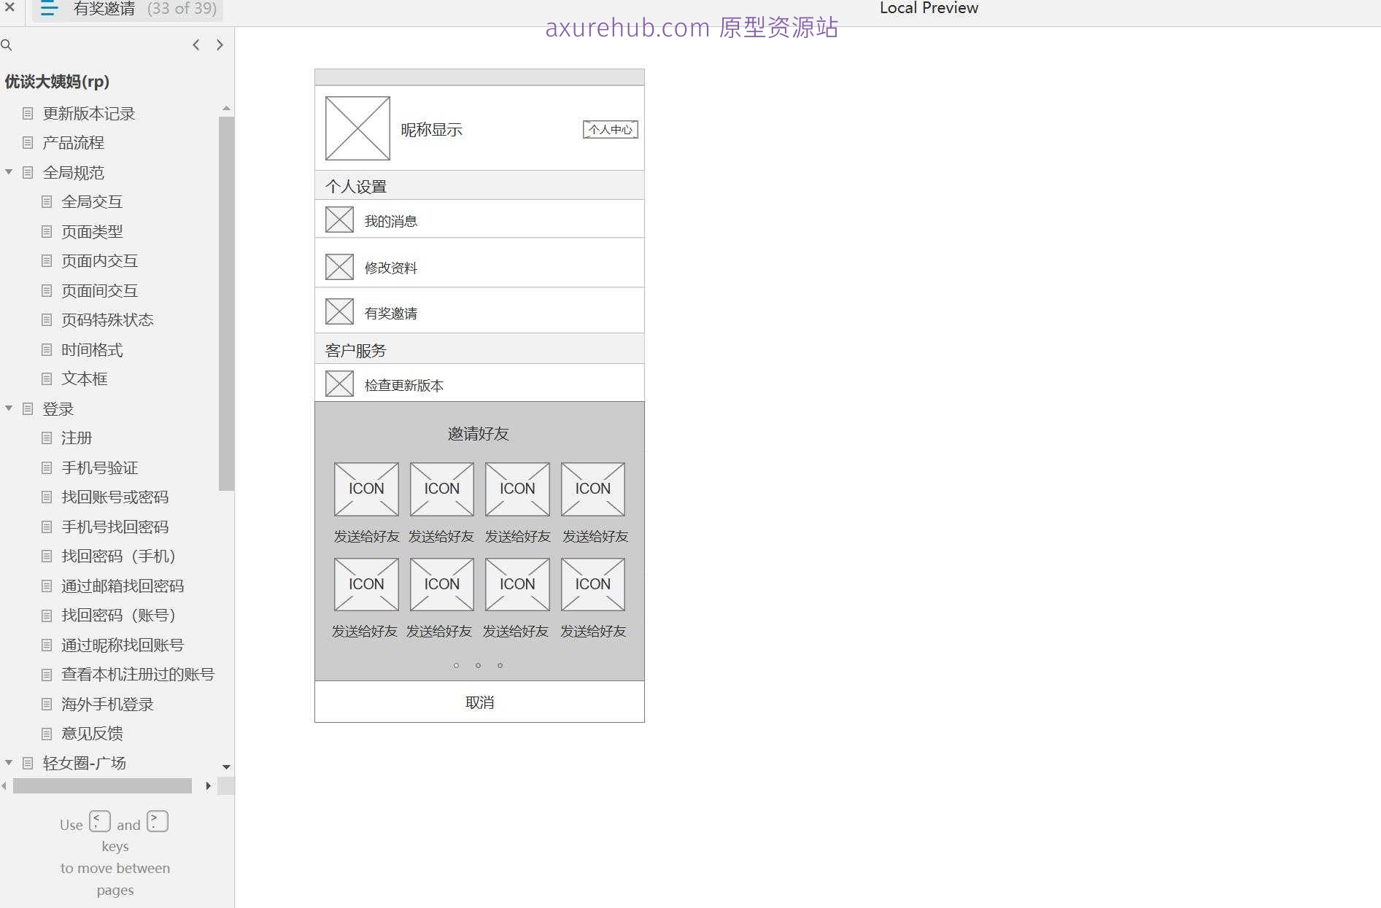
Task: Select the 轻女圈-广场 page
Action: coord(85,764)
